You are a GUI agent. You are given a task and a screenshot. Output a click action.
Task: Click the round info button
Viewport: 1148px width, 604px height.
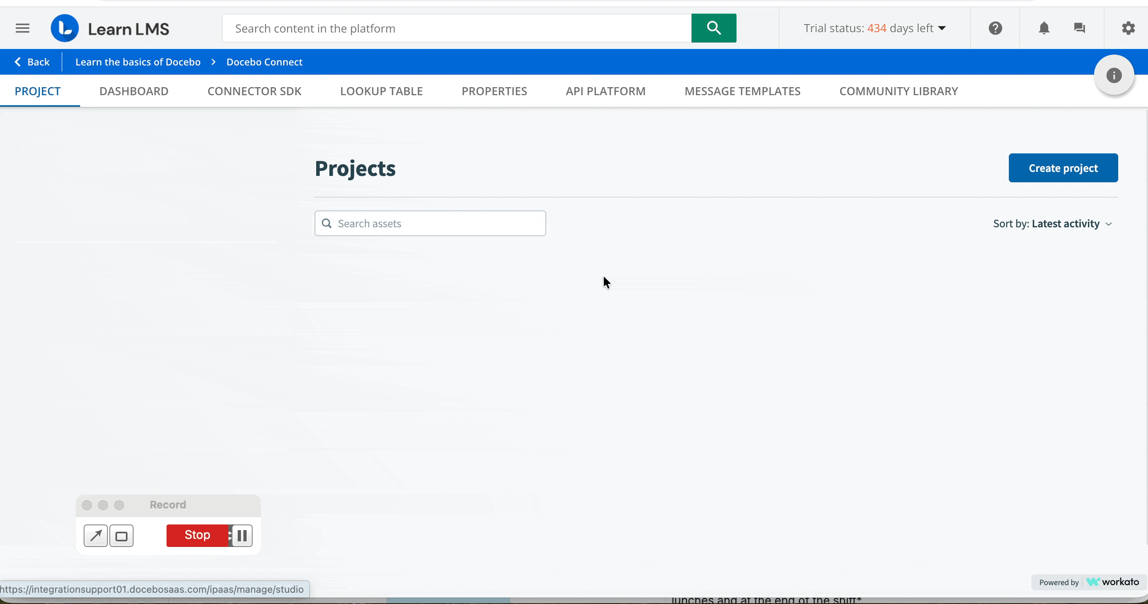coord(1114,75)
